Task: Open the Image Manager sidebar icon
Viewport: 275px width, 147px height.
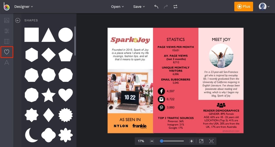Action: pos(7,20)
